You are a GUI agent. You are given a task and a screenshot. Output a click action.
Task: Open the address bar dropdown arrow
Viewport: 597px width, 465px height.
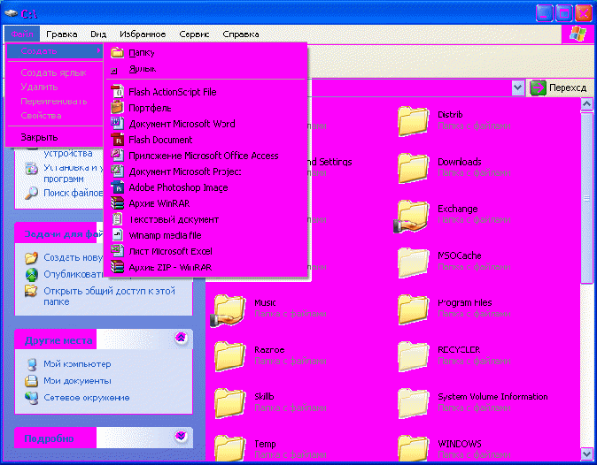[x=517, y=88]
